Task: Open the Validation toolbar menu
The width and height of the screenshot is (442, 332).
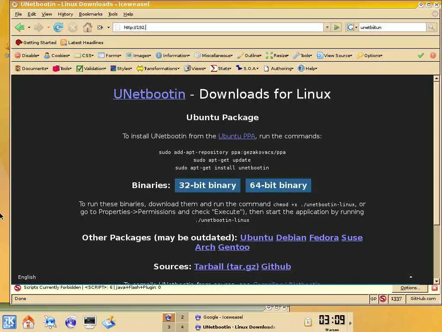Action: [92, 68]
